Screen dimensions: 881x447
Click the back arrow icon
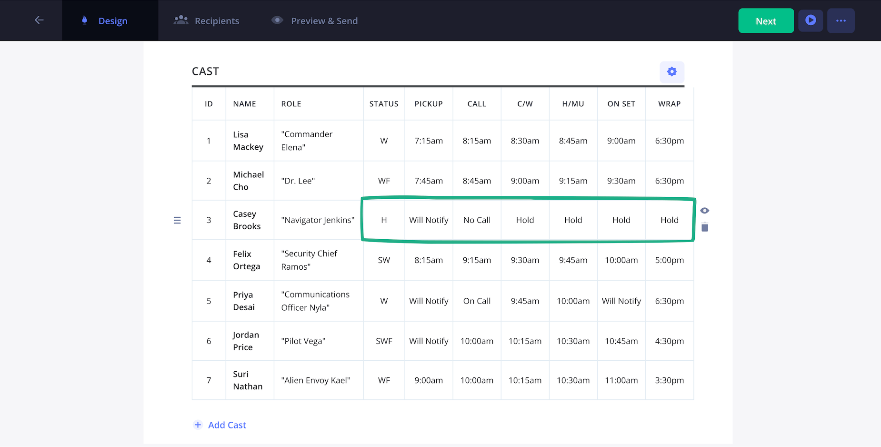click(x=39, y=20)
